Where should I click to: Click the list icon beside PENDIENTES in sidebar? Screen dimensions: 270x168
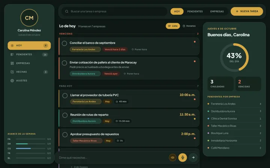tap(12, 55)
